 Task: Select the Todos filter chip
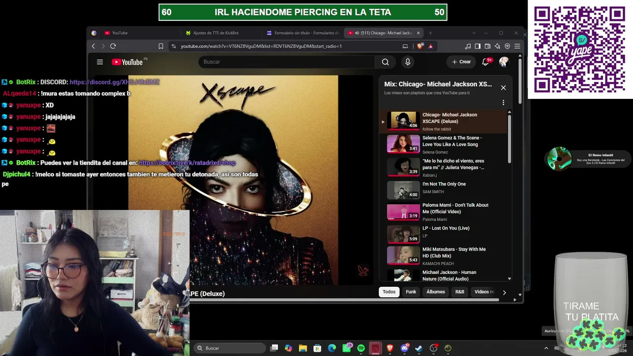point(389,292)
